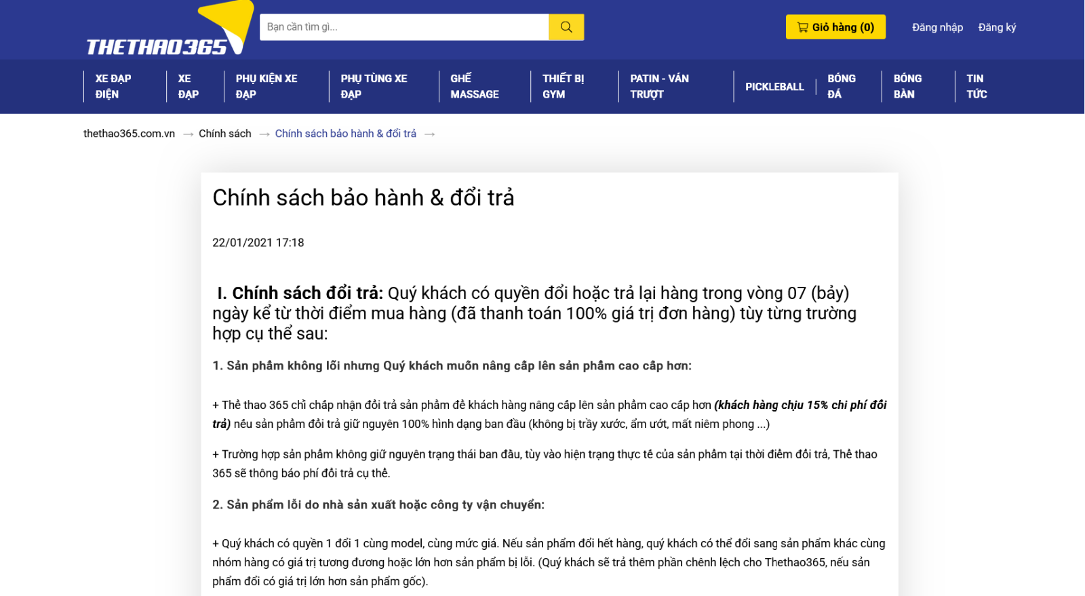The height and width of the screenshot is (596, 1085).
Task: Open the Giỏ hàng shopping cart
Action: tap(835, 27)
